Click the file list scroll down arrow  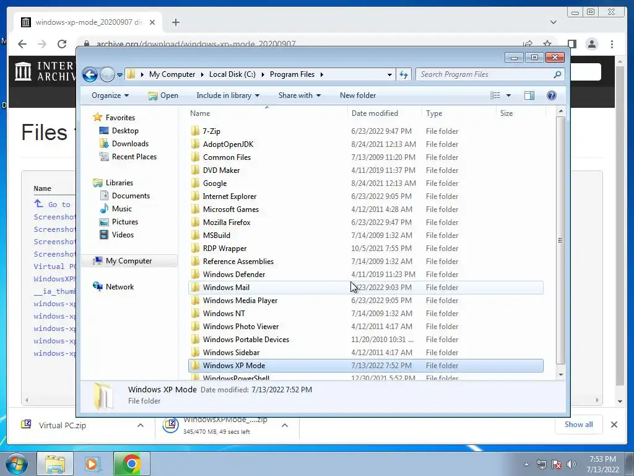point(560,375)
